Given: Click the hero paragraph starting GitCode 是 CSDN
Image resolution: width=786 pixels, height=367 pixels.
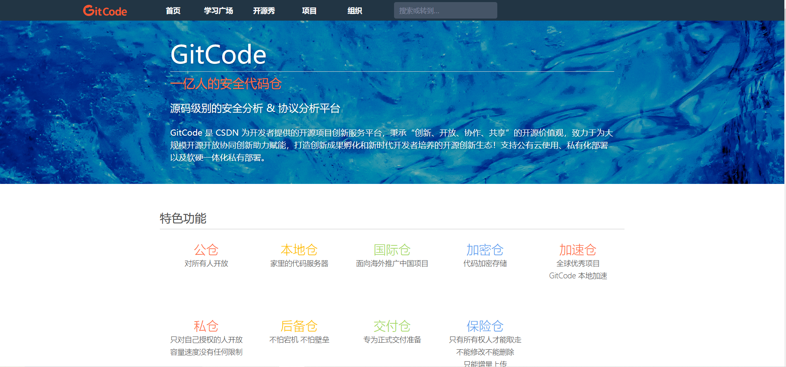Looking at the screenshot, I should pyautogui.click(x=392, y=145).
